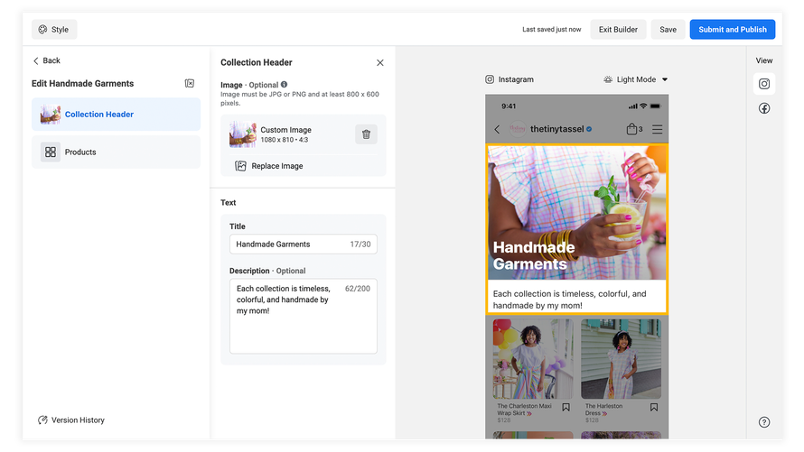
Task: Bookmark The Charleston Maxi Wrap Skirt
Action: 566,408
